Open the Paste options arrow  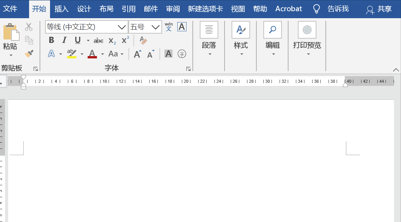11,55
